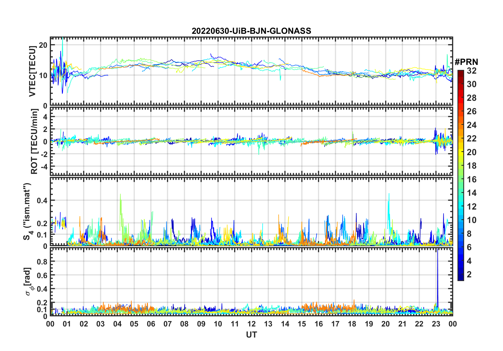503x351 pixels.
Task: Select the ROT [TECU/min] y-axis label
Action: [34, 141]
